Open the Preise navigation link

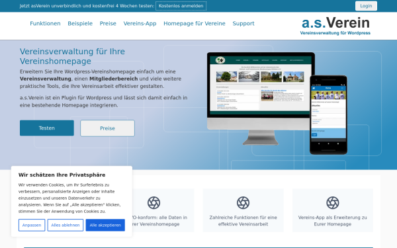(108, 24)
